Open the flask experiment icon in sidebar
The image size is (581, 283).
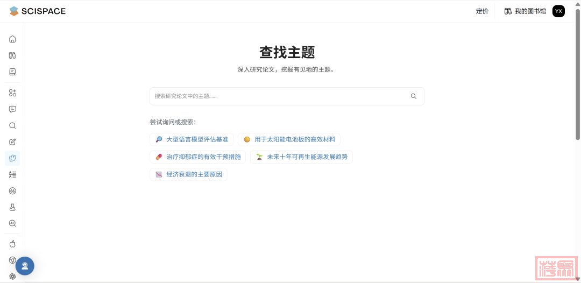(12, 207)
